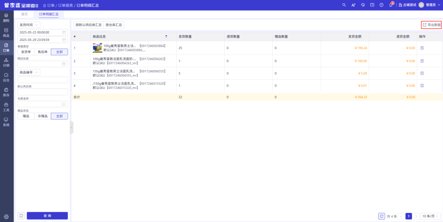The height and width of the screenshot is (222, 443).
Task: Click the 默认供应商 input field
Action: click(x=43, y=92)
